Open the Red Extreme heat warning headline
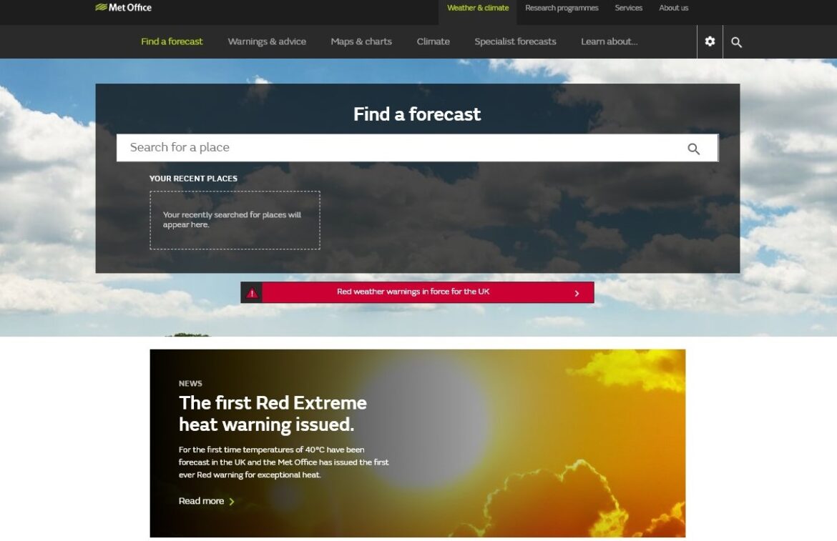Screen dimensions: 837x541 click(x=273, y=414)
